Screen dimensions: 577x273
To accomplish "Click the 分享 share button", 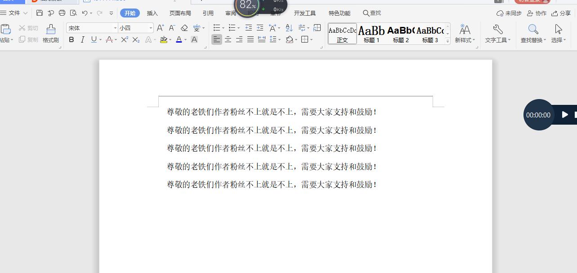I will tap(561, 13).
